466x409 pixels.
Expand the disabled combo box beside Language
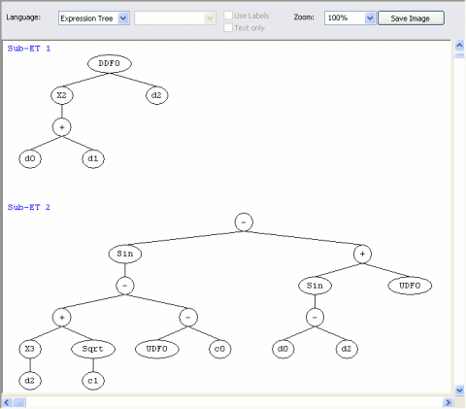(175, 18)
